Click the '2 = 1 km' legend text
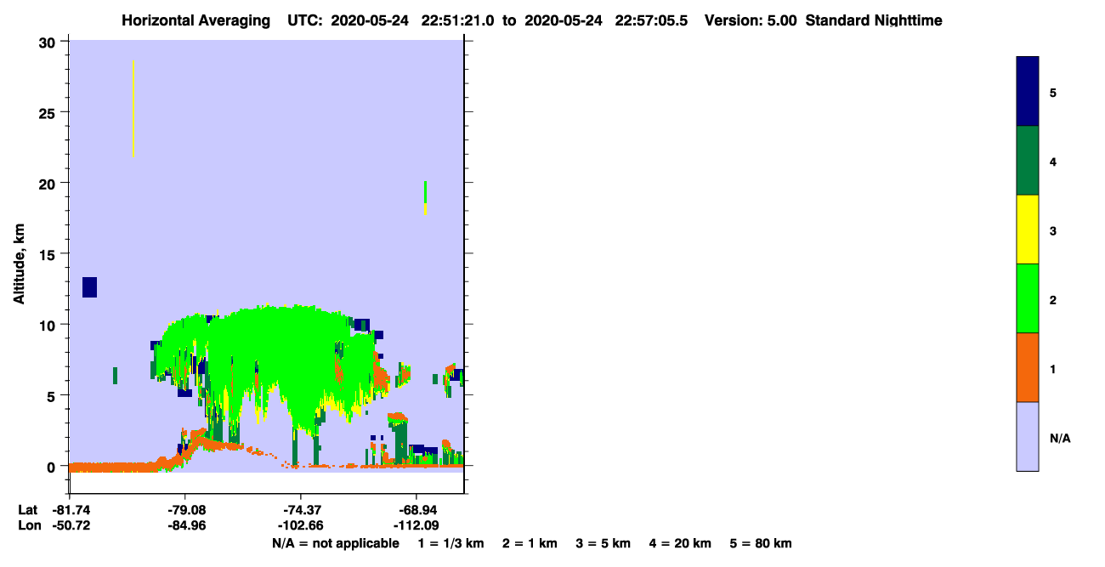The image size is (1105, 567). coord(530,543)
